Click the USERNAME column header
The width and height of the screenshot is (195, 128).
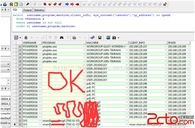(x=32, y=43)
